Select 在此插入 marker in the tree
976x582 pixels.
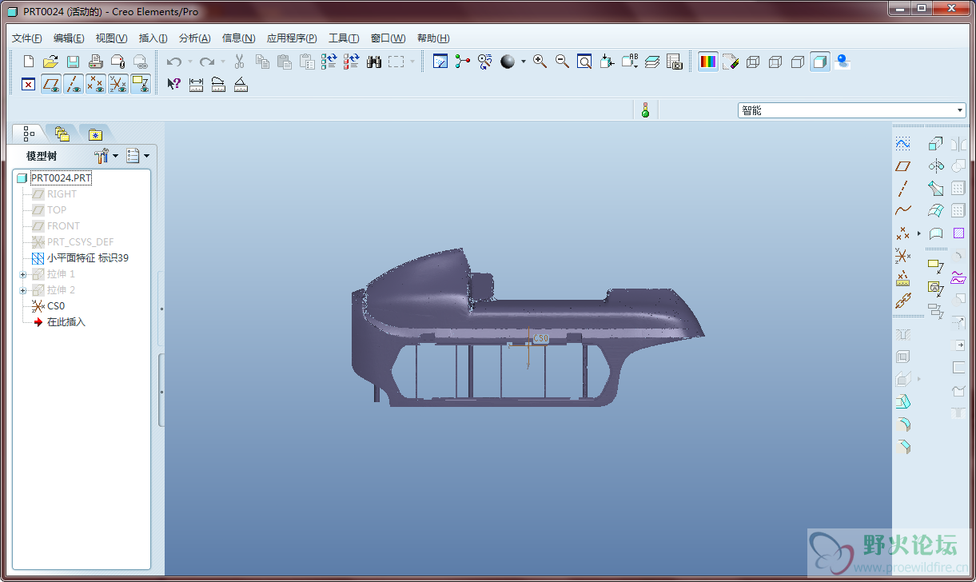coord(66,322)
